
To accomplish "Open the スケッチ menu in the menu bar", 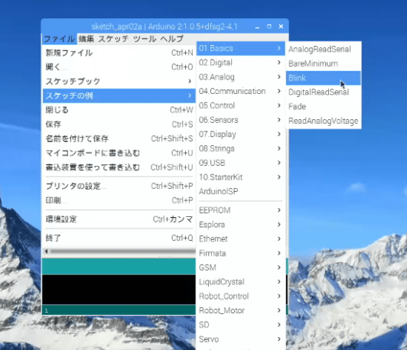I will [113, 39].
